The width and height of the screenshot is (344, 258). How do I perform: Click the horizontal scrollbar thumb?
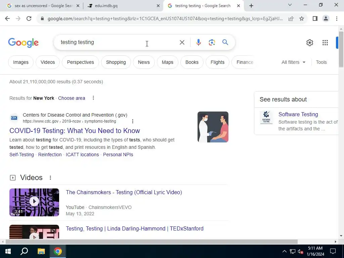pyautogui.click(x=152, y=242)
